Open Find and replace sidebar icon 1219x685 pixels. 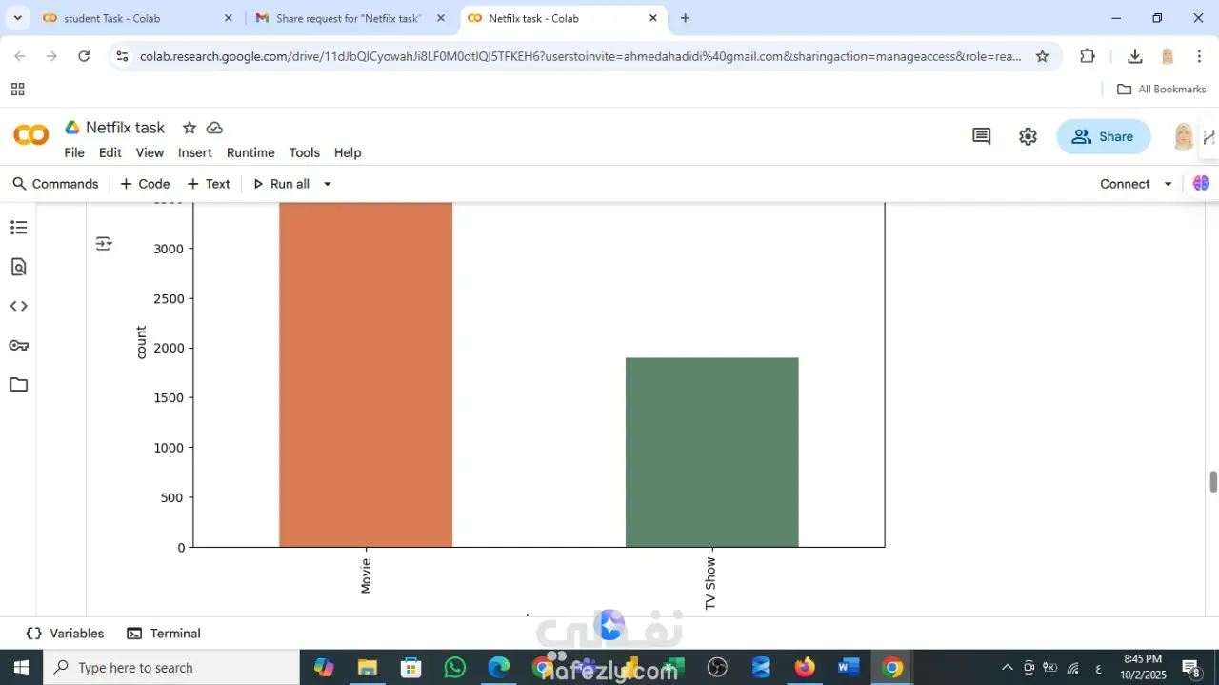pos(18,267)
